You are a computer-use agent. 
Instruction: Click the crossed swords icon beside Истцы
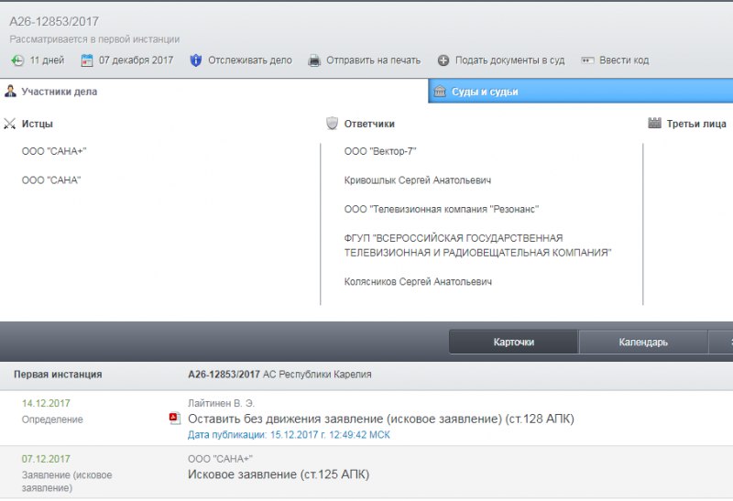(9, 124)
